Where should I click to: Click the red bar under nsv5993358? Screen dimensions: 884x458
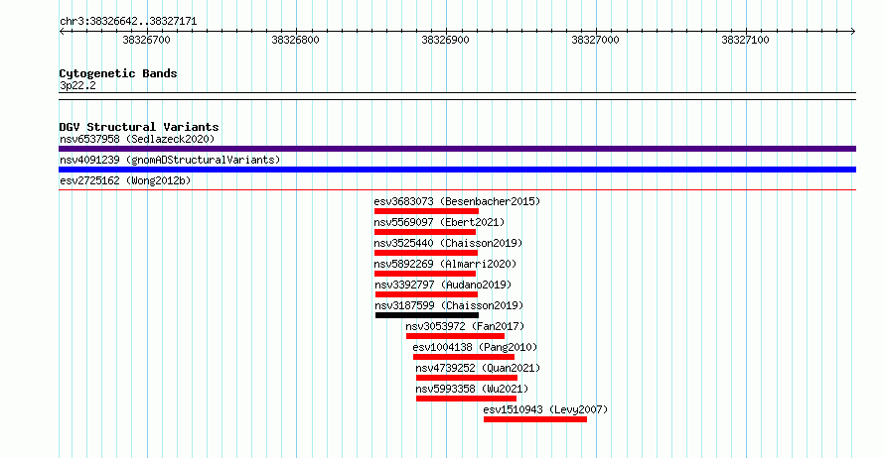pos(466,399)
